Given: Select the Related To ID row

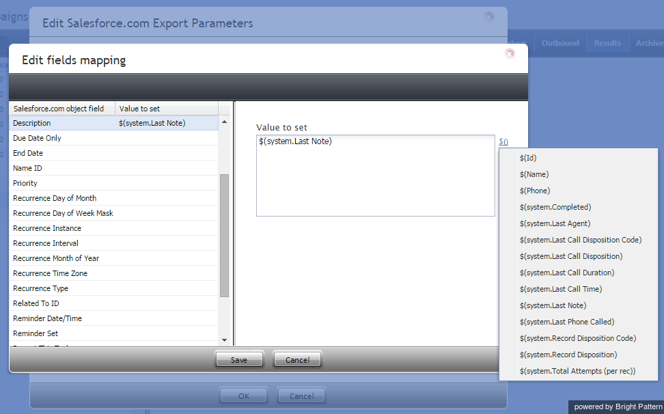Looking at the screenshot, I should coord(113,303).
